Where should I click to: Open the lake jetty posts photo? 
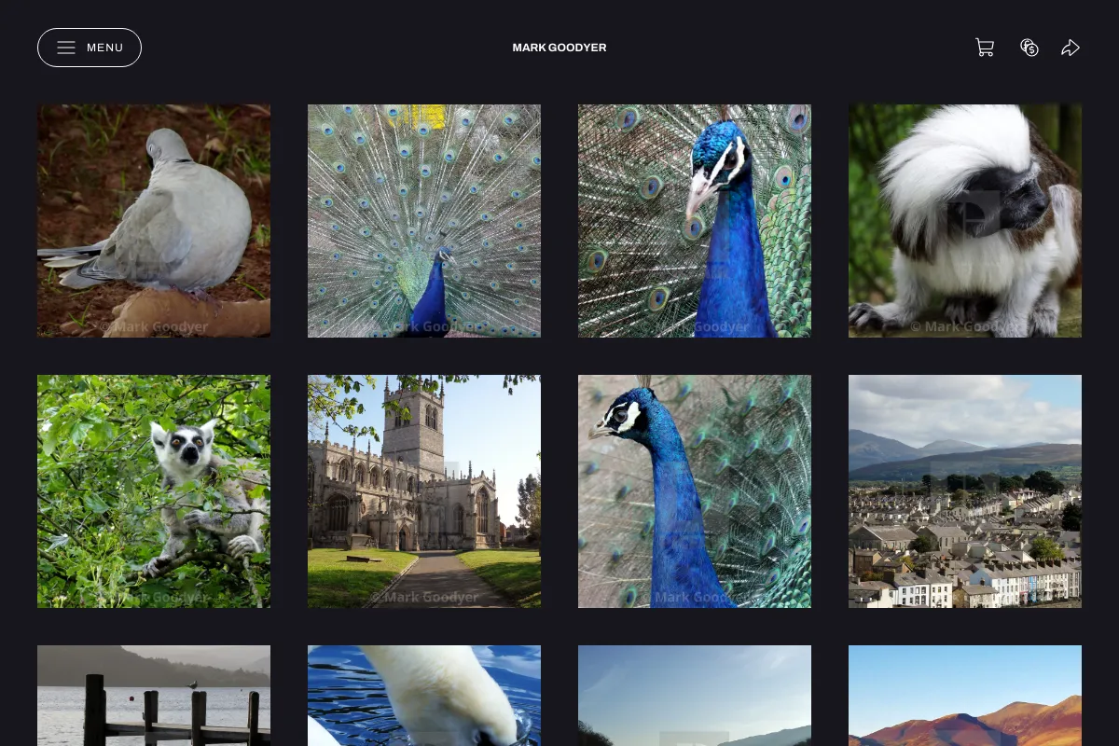click(154, 696)
